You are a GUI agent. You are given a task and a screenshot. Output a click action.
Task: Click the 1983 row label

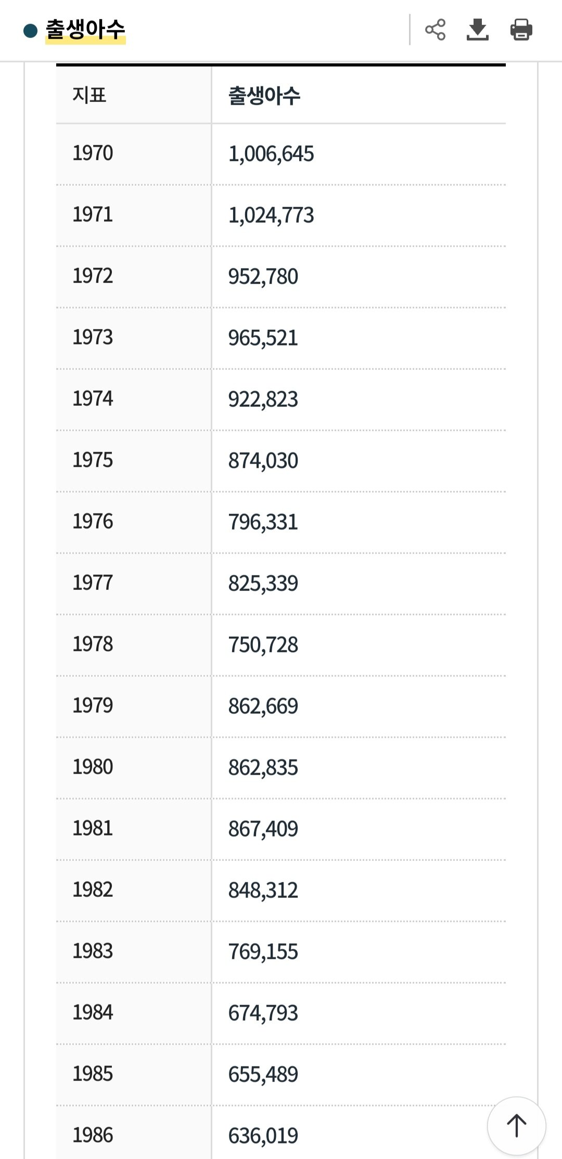coord(93,951)
